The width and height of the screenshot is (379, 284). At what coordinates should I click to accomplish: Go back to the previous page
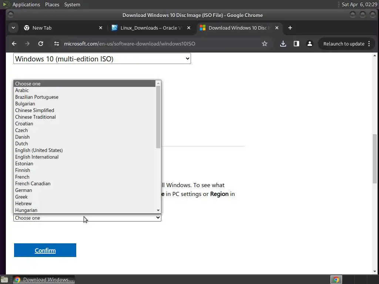point(14,44)
